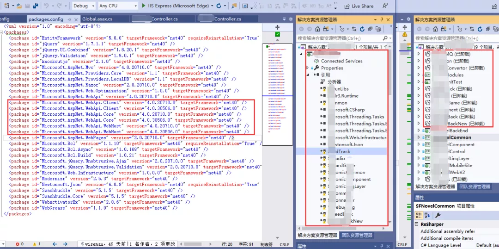The width and height of the screenshot is (499, 249).
Task: Click the C# Language Level property row
Action: pyautogui.click(x=457, y=245)
